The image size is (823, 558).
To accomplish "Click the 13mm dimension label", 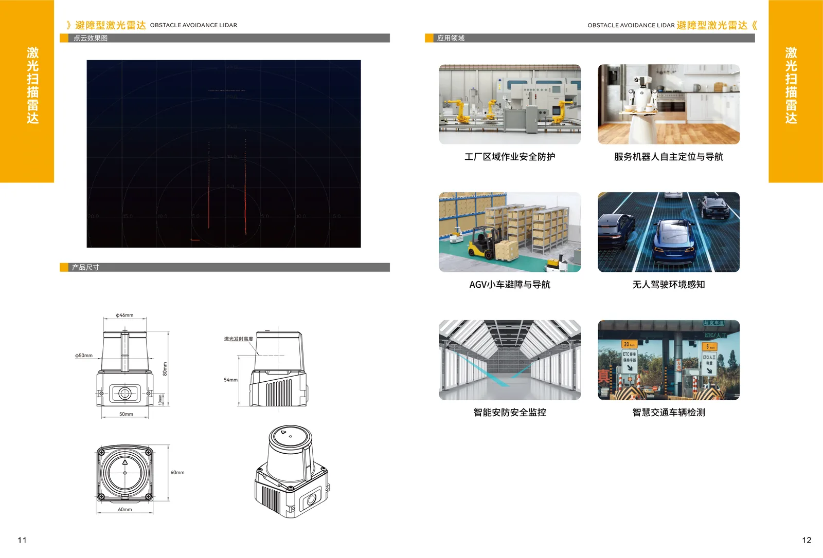I will 160,399.
